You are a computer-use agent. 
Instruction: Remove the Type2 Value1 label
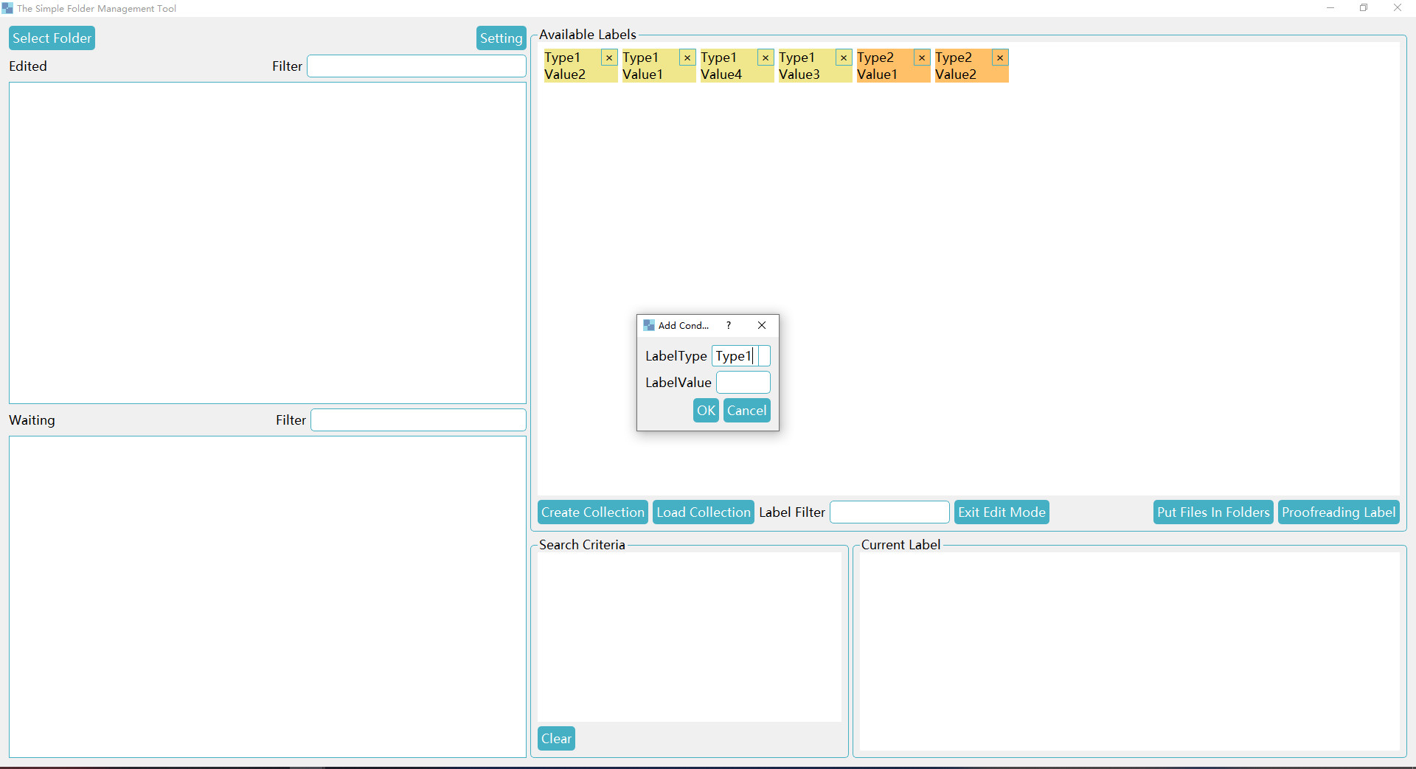[922, 58]
